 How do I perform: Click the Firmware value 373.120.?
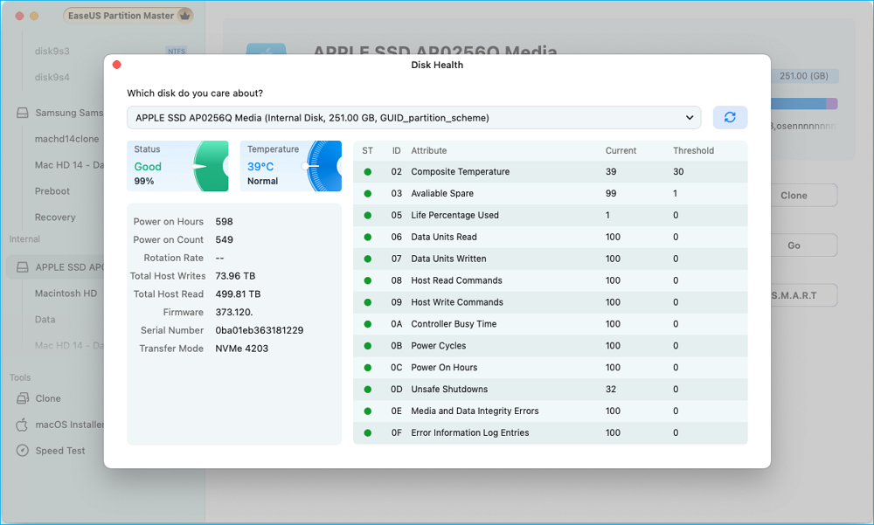pos(234,312)
